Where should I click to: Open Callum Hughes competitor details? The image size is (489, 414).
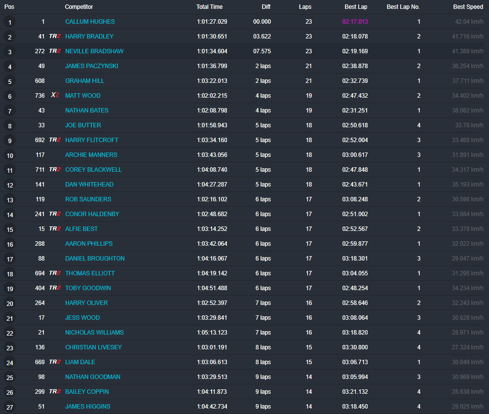[x=90, y=22]
